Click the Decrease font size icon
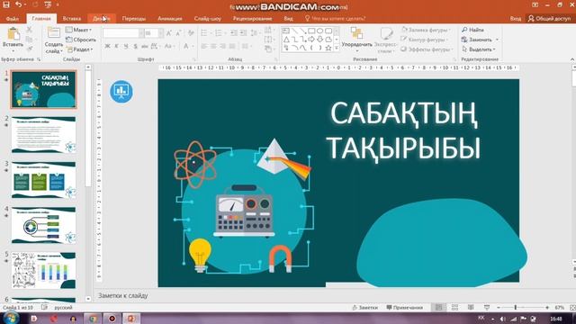Screen dimensions: 576x324 point(178,33)
